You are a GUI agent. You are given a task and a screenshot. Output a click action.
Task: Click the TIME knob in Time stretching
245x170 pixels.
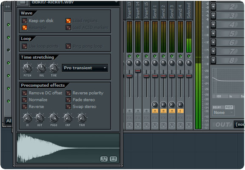[x=54, y=68]
